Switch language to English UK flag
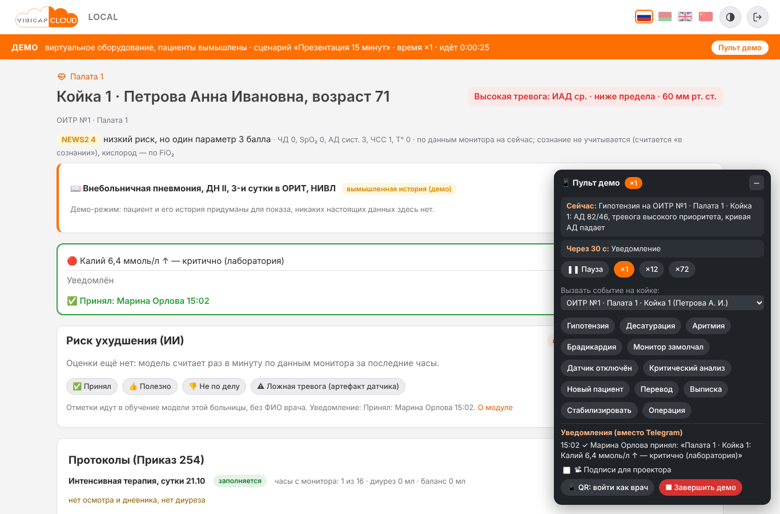 click(x=685, y=17)
